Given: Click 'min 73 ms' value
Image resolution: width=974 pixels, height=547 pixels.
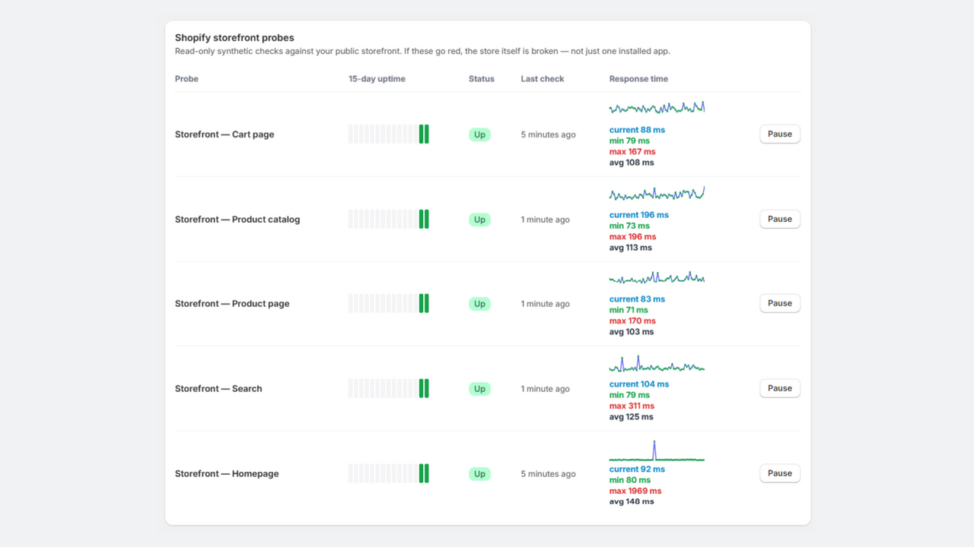Looking at the screenshot, I should tap(629, 226).
